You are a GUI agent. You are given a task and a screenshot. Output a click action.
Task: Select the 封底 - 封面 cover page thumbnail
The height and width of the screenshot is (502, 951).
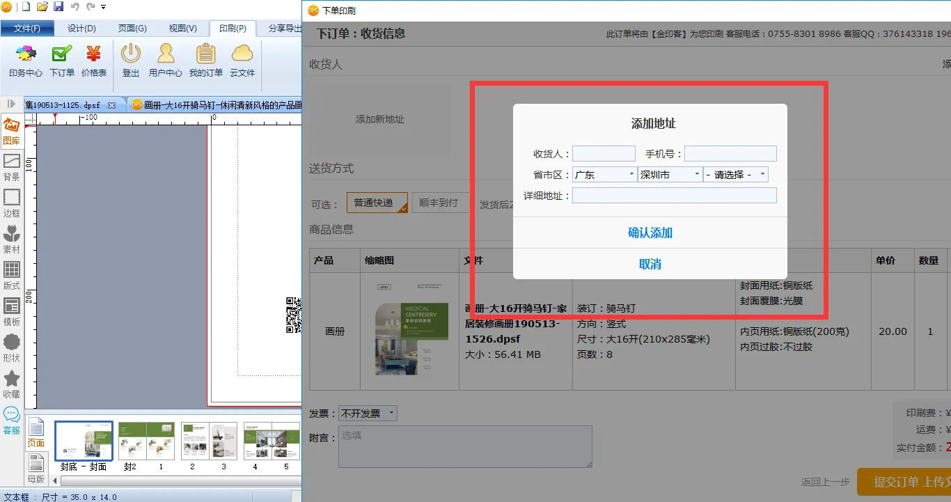coord(84,441)
